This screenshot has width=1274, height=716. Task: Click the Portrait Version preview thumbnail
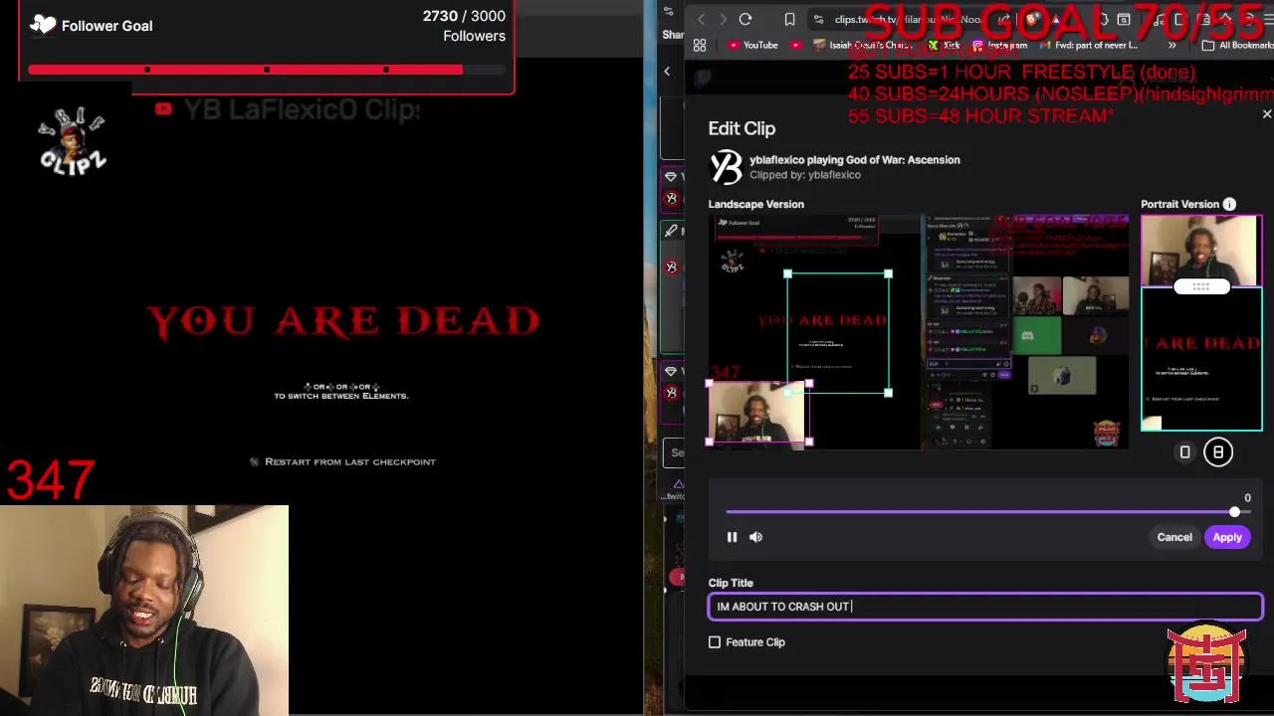1201,323
